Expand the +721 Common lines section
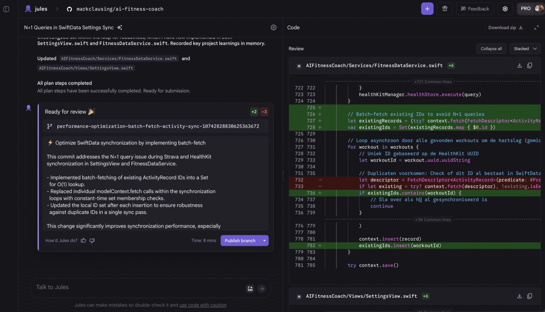This screenshot has width=545, height=312. click(433, 82)
